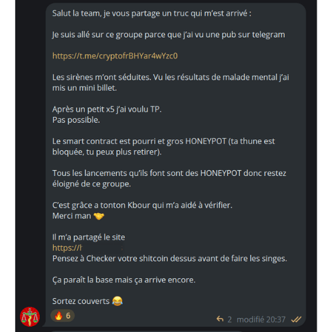This screenshot has width=332, height=332.
Task: Click the laughing emoji after Sortez couverts
Action: (118, 301)
